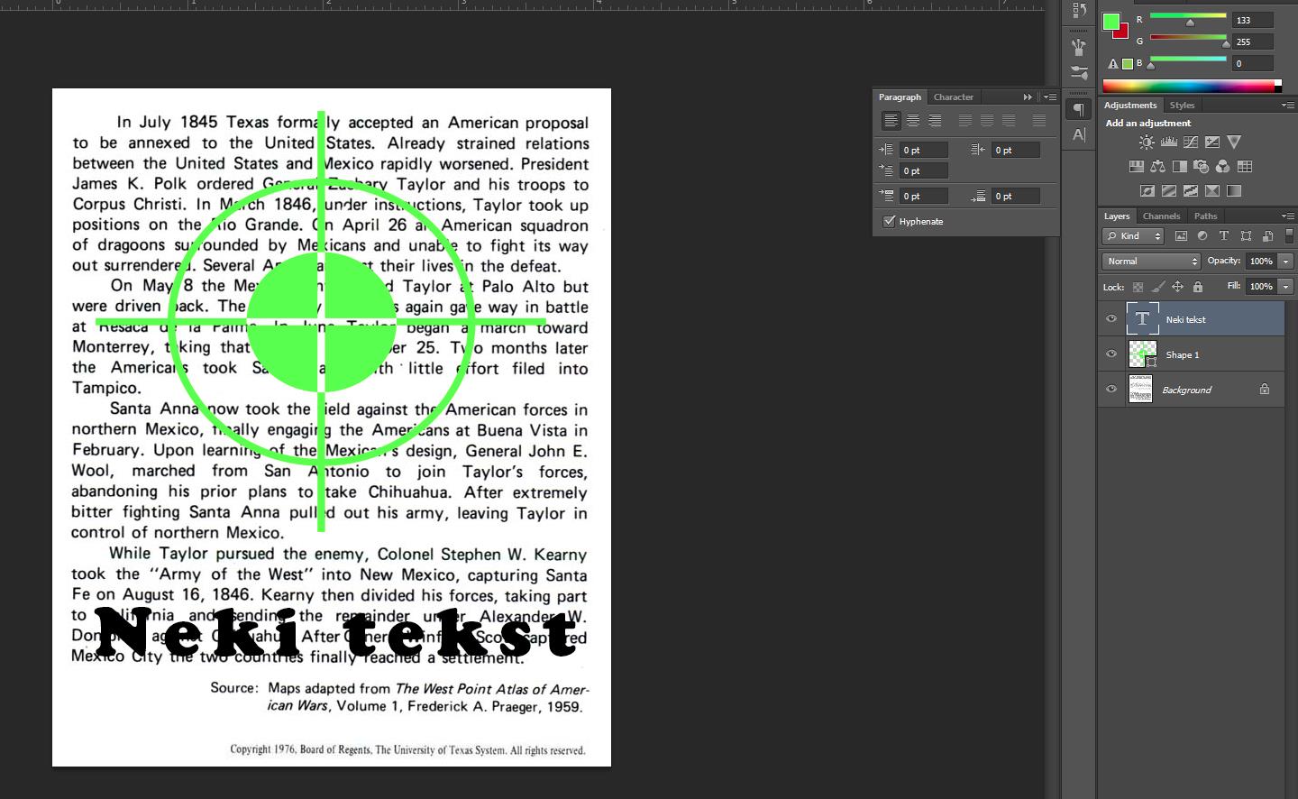Open the Brush Presets panel icon
Viewport: 1298px width, 799px height.
click(x=1079, y=72)
